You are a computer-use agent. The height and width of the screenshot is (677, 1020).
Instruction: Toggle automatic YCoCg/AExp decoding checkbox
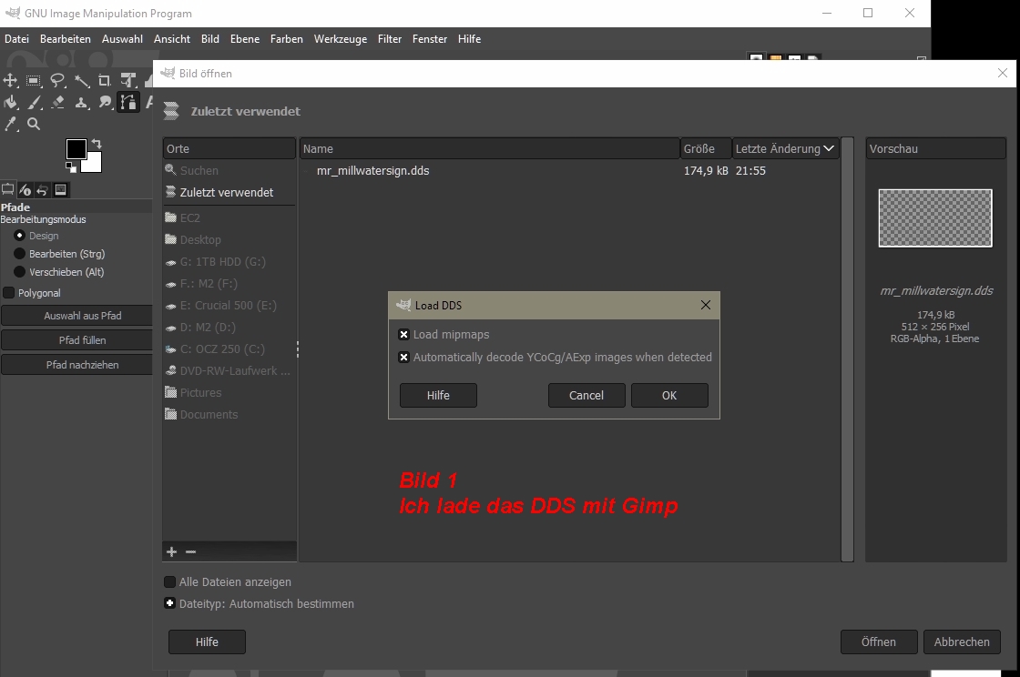click(403, 358)
